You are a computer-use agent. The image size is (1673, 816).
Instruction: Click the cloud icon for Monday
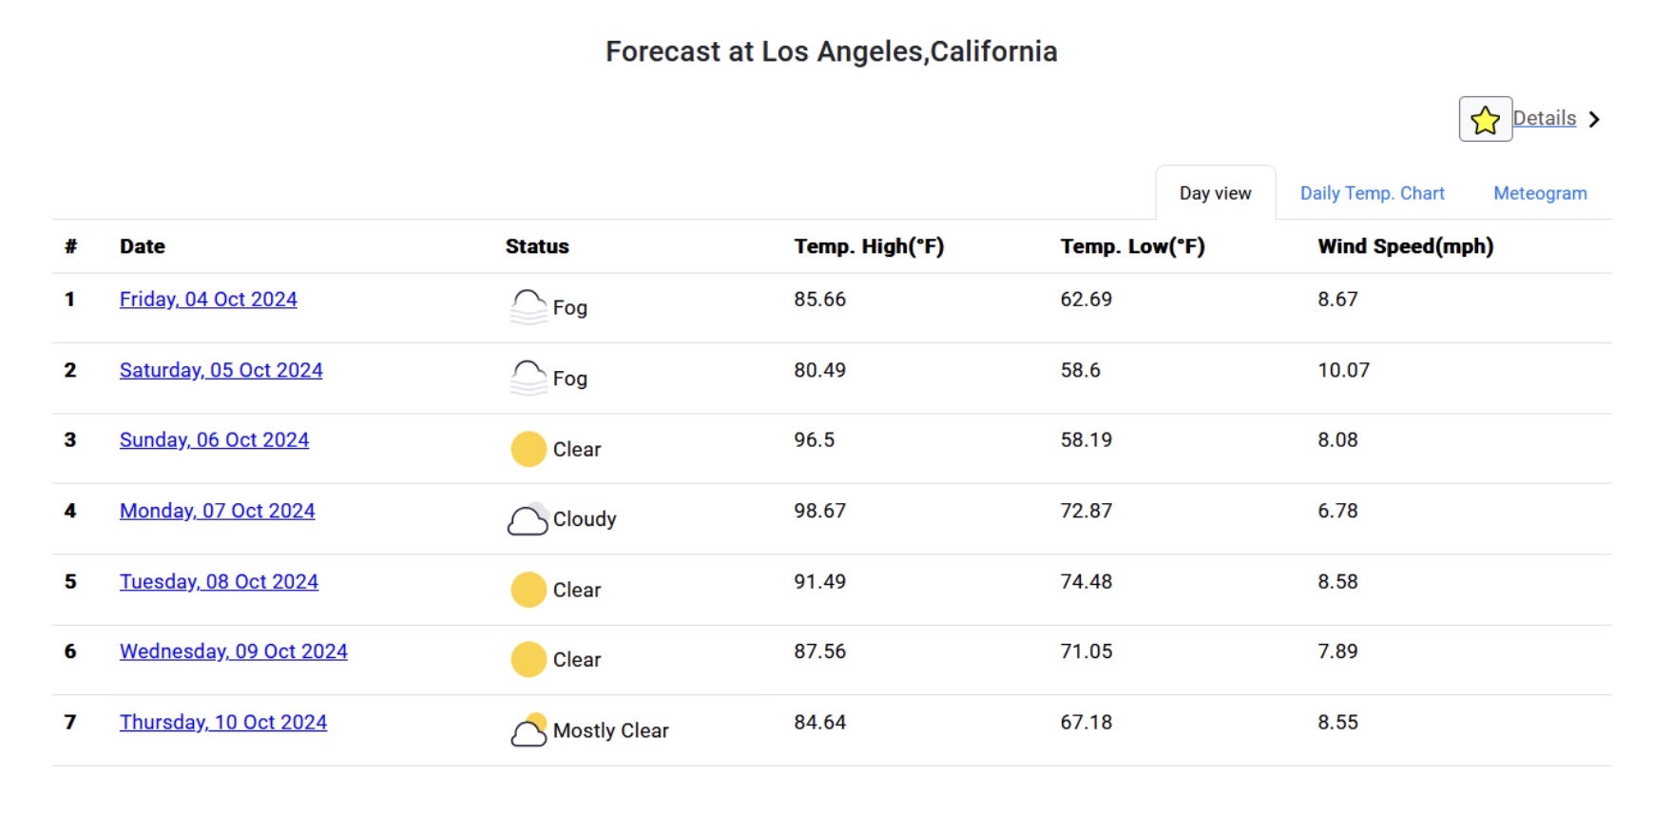pyautogui.click(x=528, y=519)
